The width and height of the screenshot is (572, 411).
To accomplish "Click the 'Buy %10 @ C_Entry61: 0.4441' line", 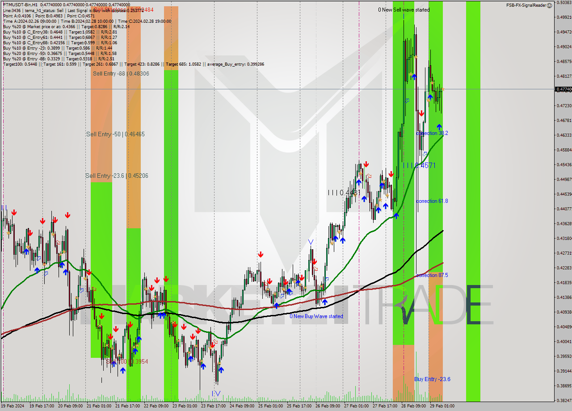I will [x=60, y=37].
